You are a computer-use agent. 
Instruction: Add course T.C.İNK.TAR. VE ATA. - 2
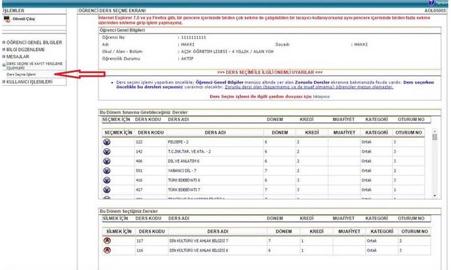click(x=107, y=151)
